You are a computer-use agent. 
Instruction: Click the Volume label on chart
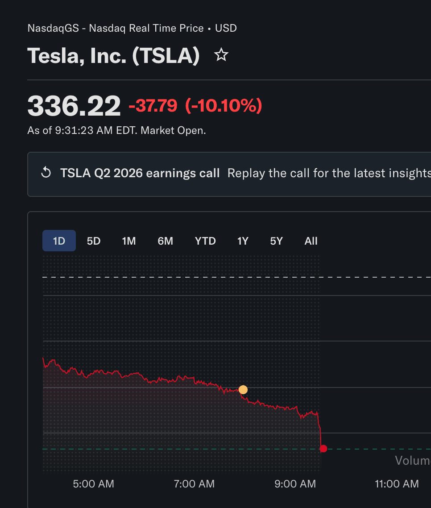point(413,460)
